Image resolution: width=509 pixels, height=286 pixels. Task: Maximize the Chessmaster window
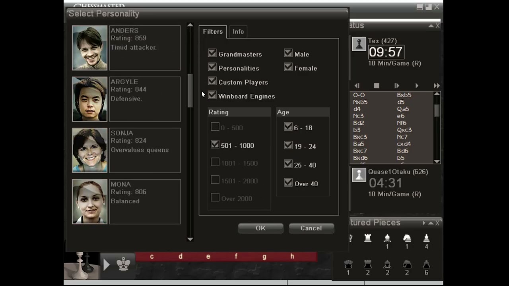428,7
